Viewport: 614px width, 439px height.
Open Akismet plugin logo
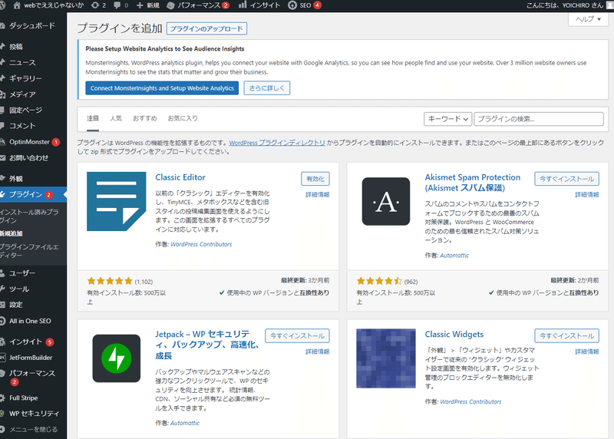pyautogui.click(x=386, y=201)
